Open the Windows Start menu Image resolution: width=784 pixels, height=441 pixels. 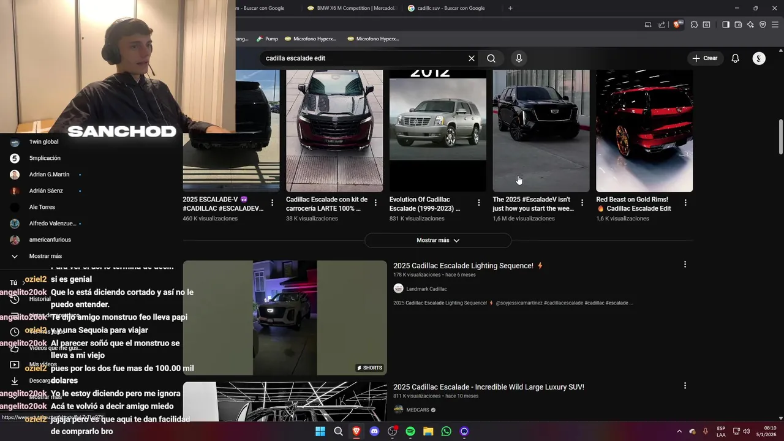[320, 431]
